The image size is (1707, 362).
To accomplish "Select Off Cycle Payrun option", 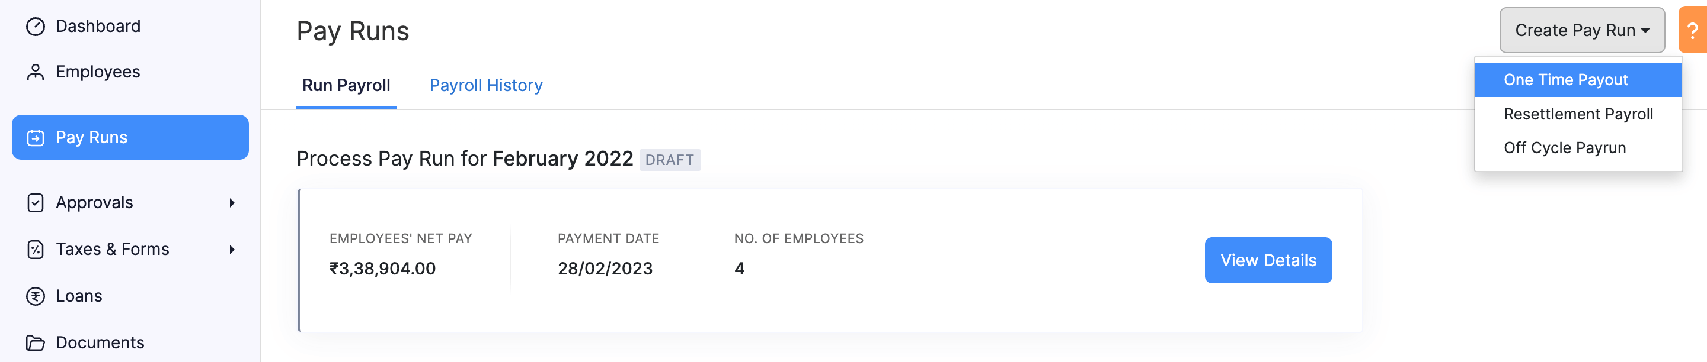I will pos(1565,148).
